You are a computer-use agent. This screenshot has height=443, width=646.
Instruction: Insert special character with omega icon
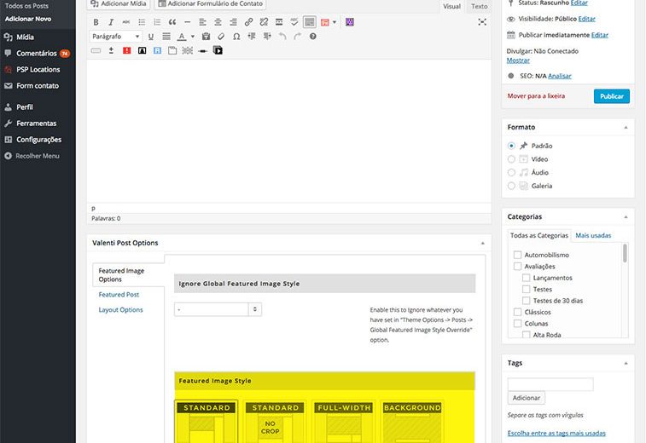pos(235,37)
